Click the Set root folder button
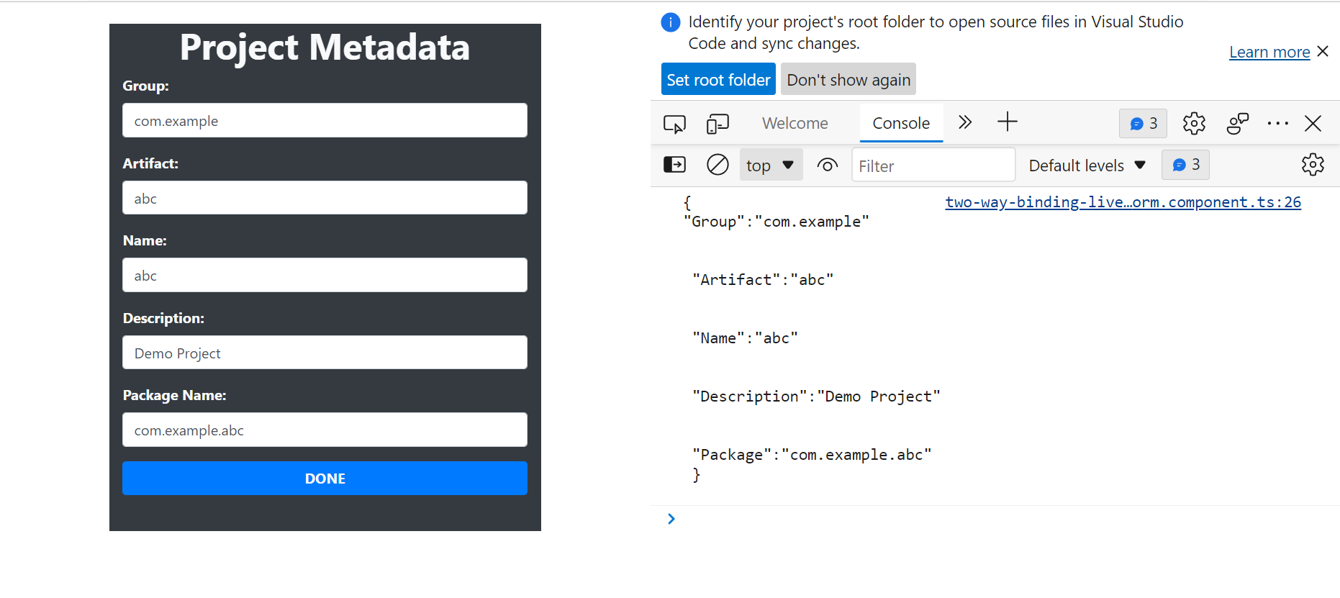 718,79
